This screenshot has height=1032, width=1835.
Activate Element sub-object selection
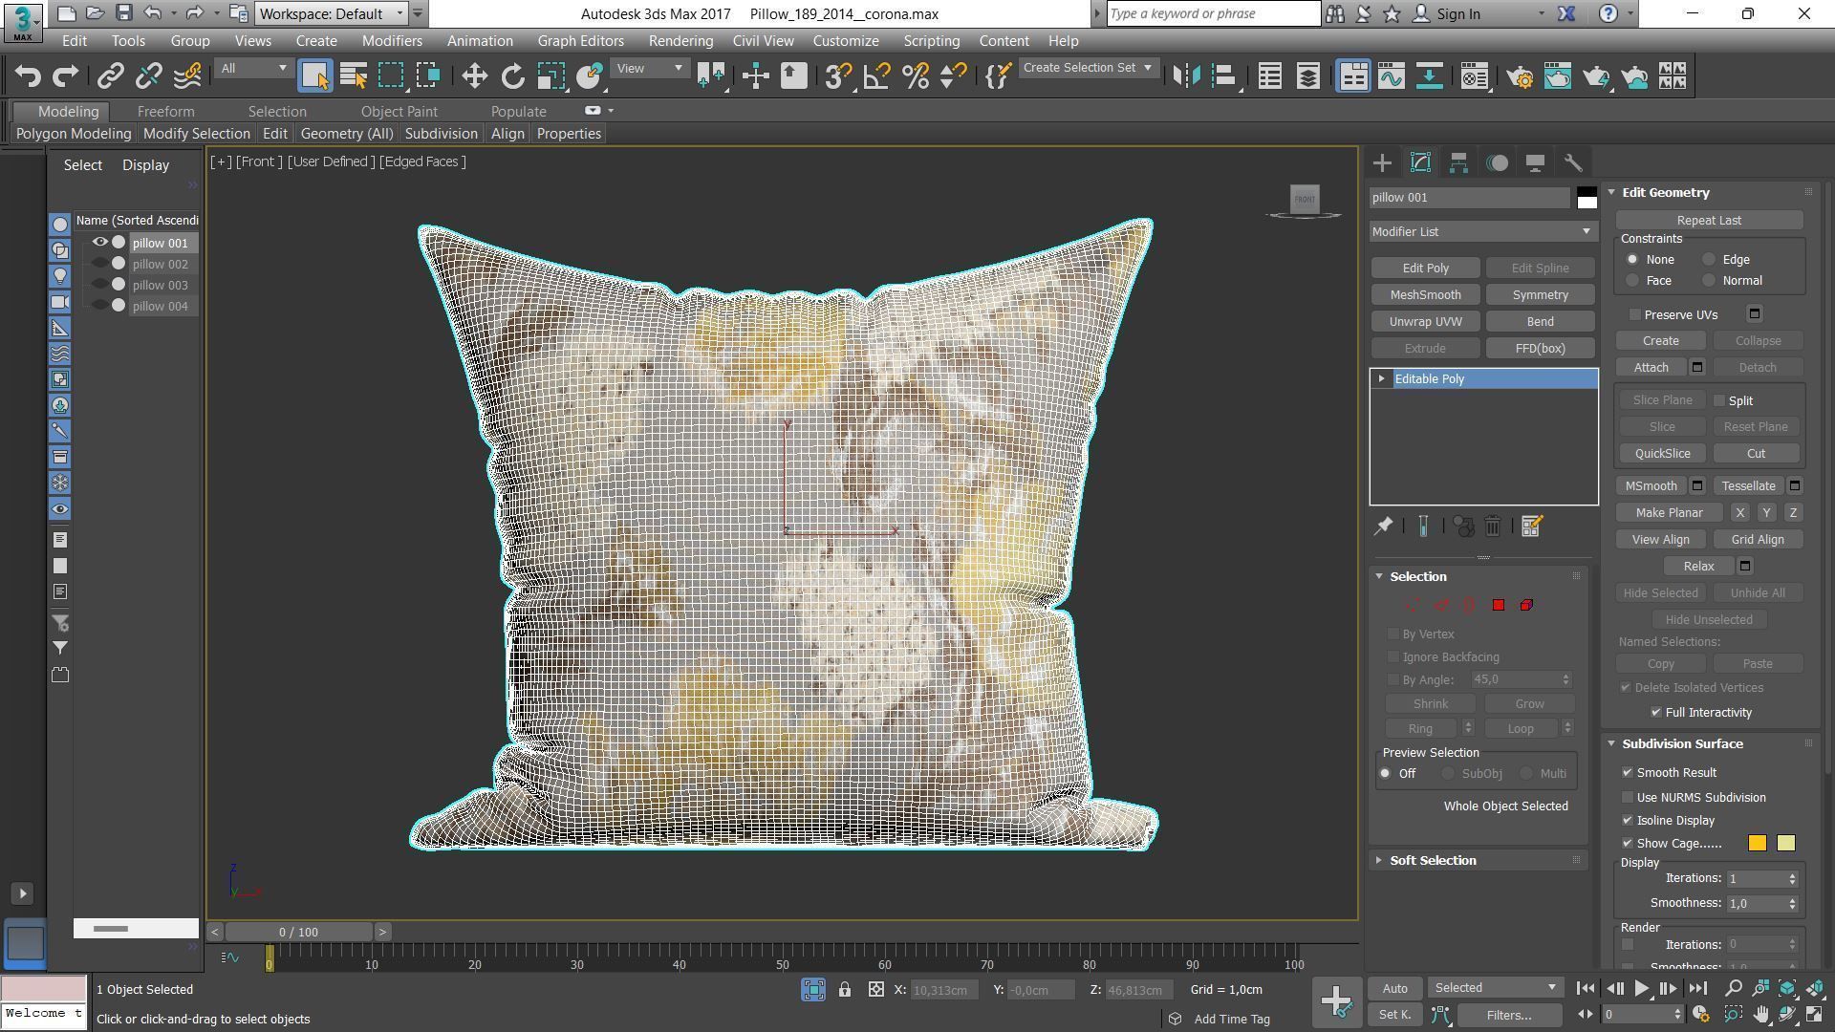click(1526, 605)
